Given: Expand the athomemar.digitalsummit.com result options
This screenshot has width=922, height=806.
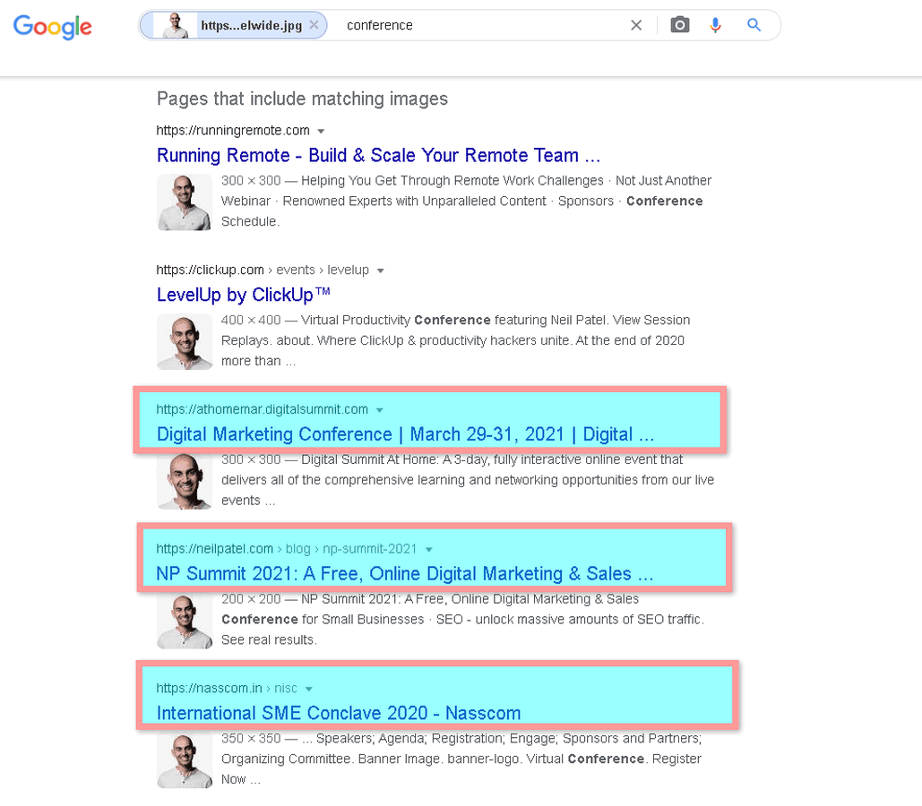Looking at the screenshot, I should (379, 409).
